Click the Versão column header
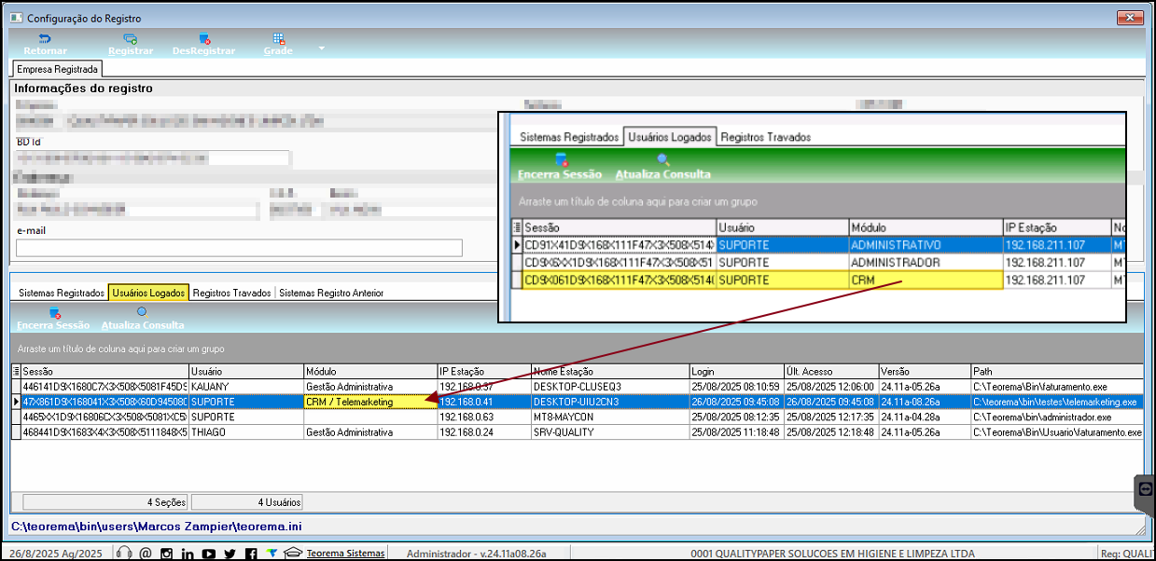Viewport: 1156px width, 561px height. coord(925,372)
